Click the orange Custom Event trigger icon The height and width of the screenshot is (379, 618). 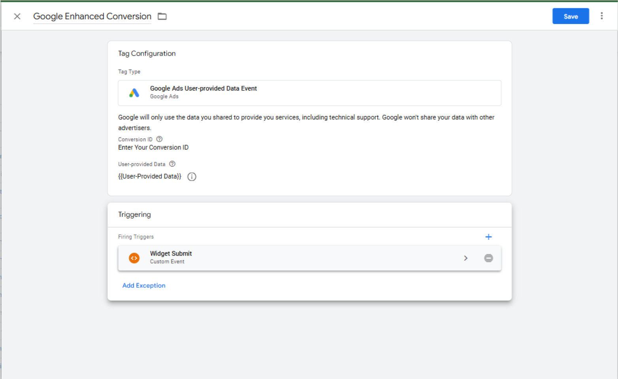tap(134, 258)
